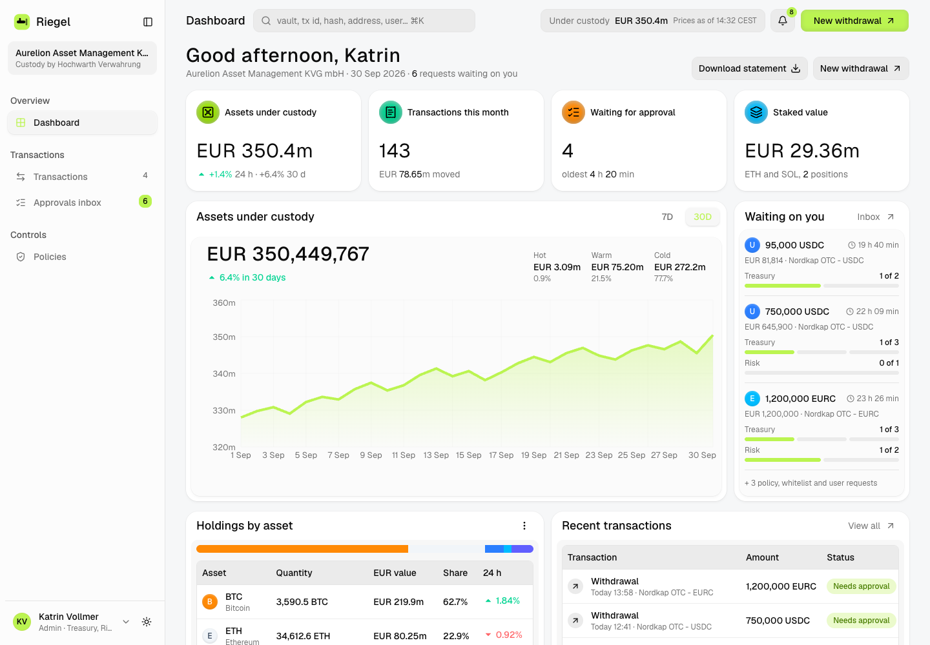The height and width of the screenshot is (645, 930).
Task: Click the 750,000 USDC token icon
Action: click(752, 312)
